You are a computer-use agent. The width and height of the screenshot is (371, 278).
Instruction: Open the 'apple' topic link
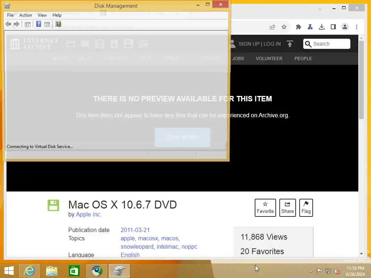click(x=127, y=238)
